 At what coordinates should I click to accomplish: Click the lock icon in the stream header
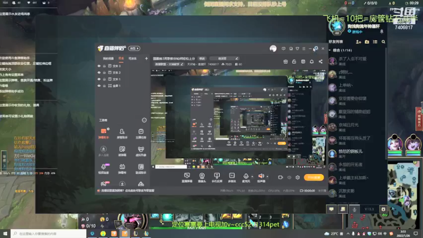294,61
